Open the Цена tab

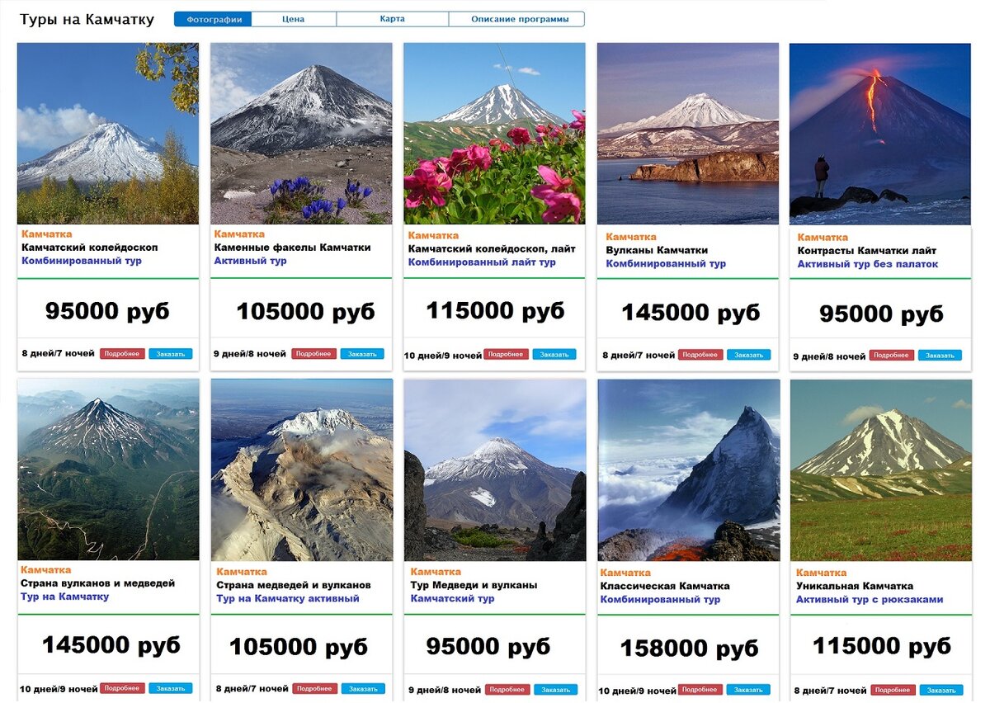point(294,19)
